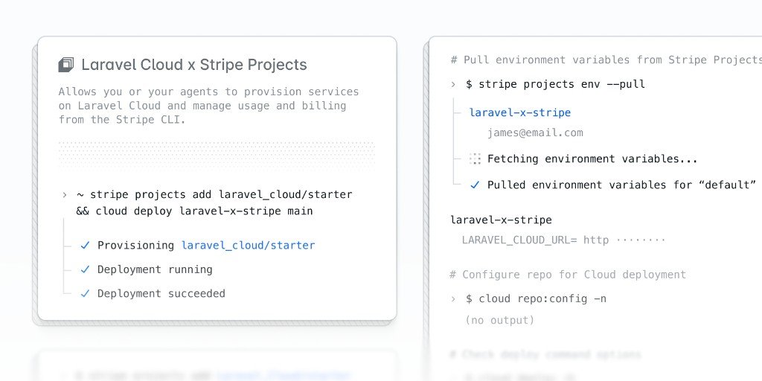This screenshot has width=762, height=381.
Task: Click the '&& cloud deploy laravel-x-stripe main' line
Action: coord(194,211)
